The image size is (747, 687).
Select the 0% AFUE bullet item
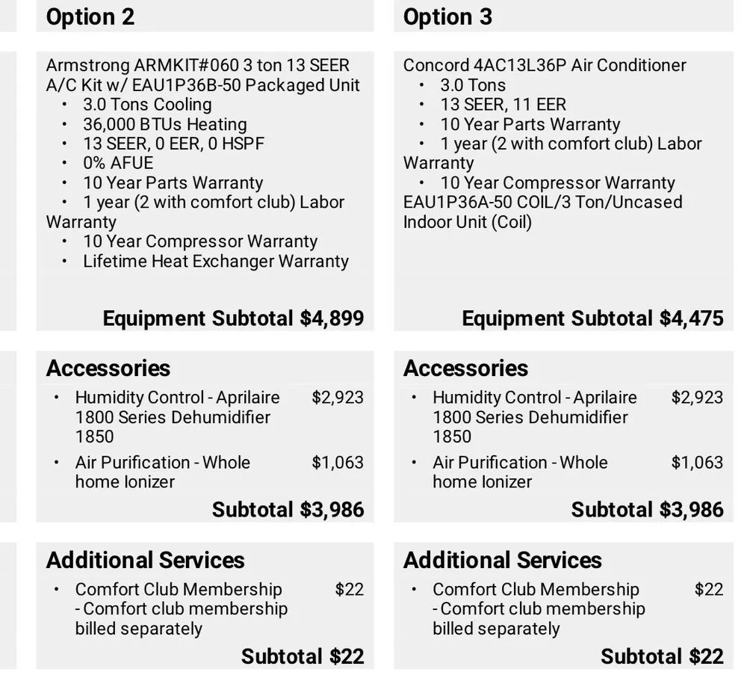click(x=118, y=163)
